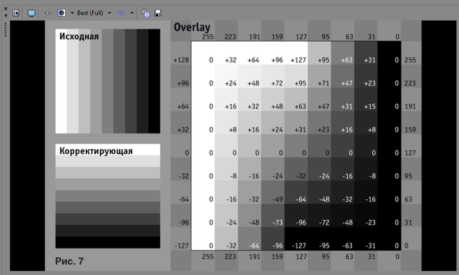Toggle preview on external monitor

pos(32,13)
